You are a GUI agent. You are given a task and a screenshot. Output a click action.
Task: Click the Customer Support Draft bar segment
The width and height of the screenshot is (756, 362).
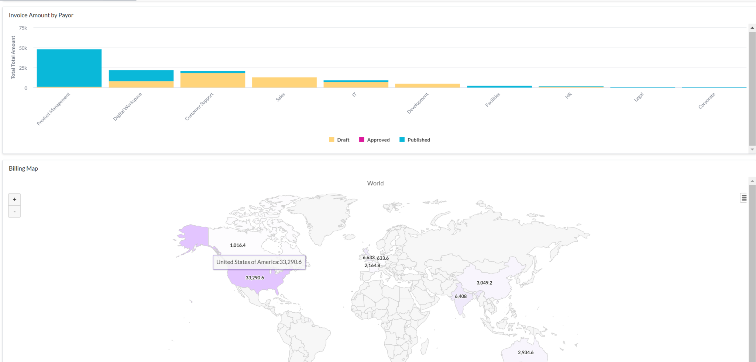pos(213,80)
